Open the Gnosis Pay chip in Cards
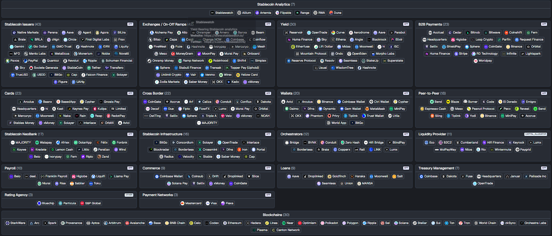This screenshot has width=552, height=236. click(109, 102)
